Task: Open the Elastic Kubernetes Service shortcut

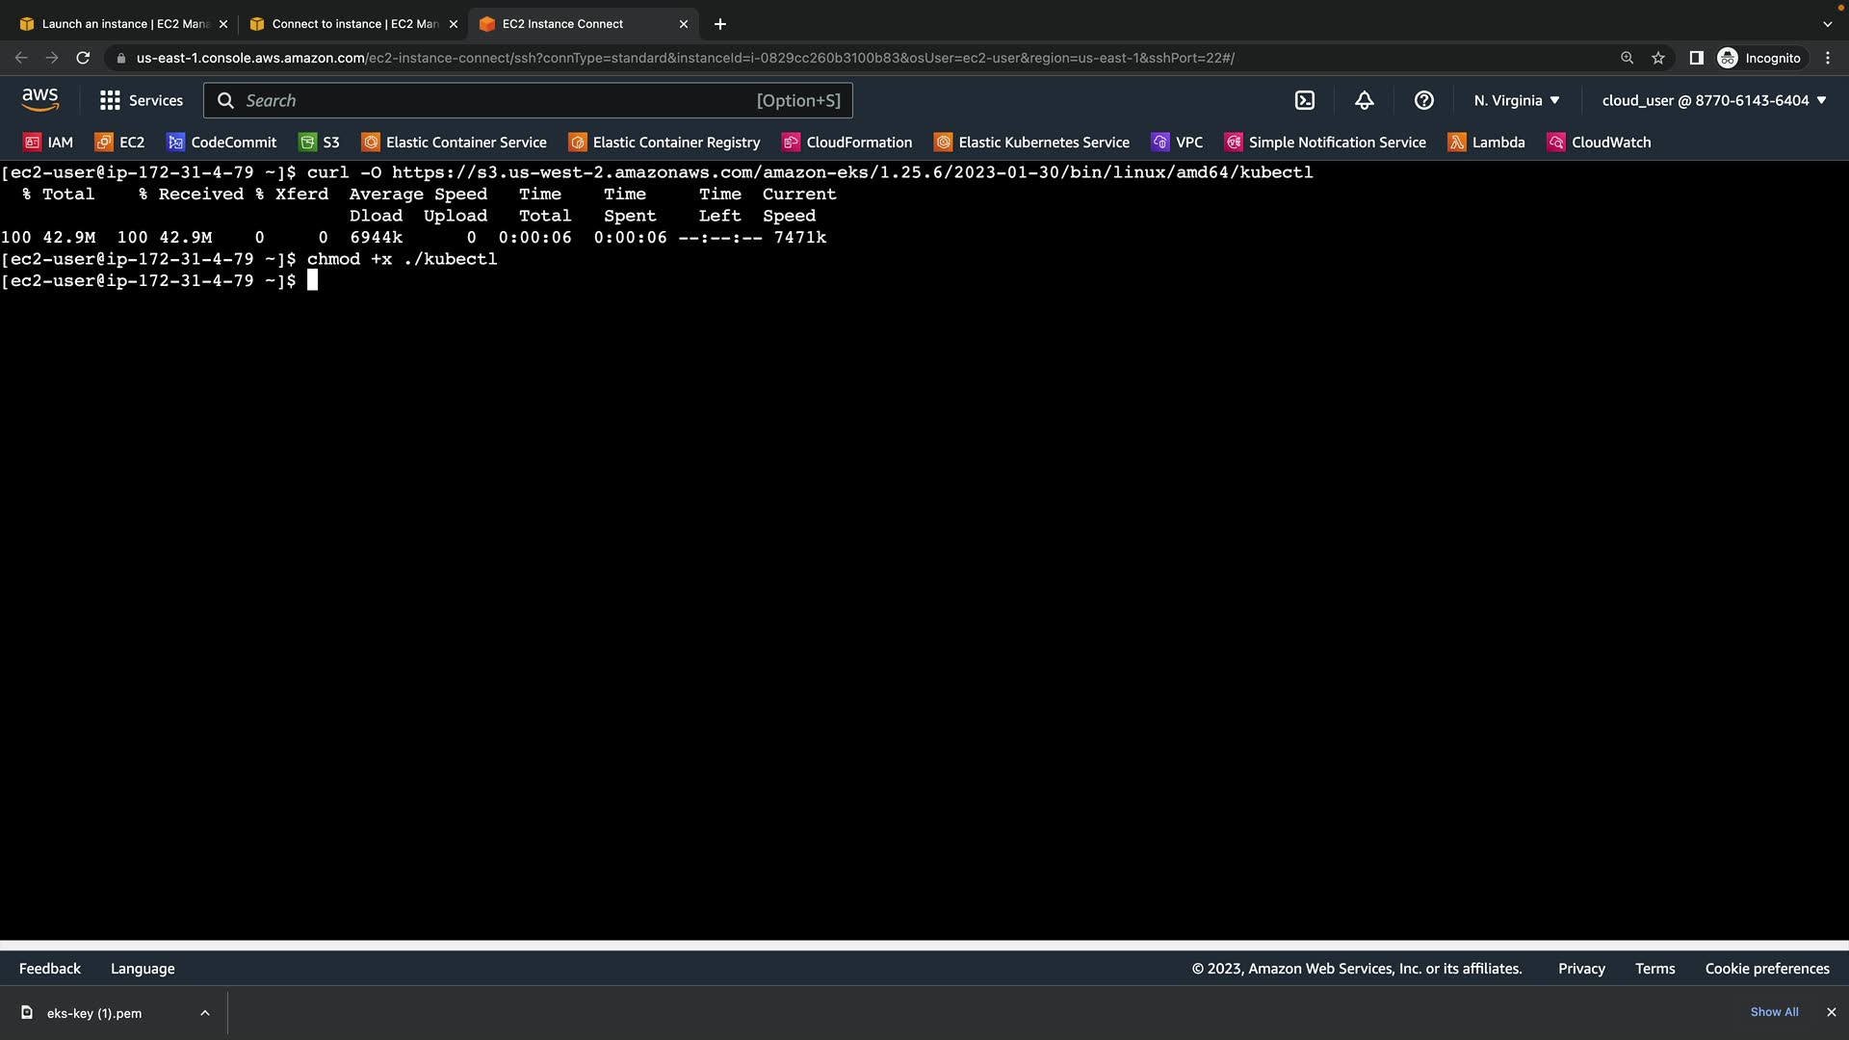Action: (x=1032, y=143)
